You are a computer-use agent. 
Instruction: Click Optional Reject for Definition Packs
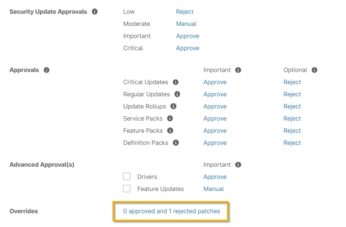292,143
